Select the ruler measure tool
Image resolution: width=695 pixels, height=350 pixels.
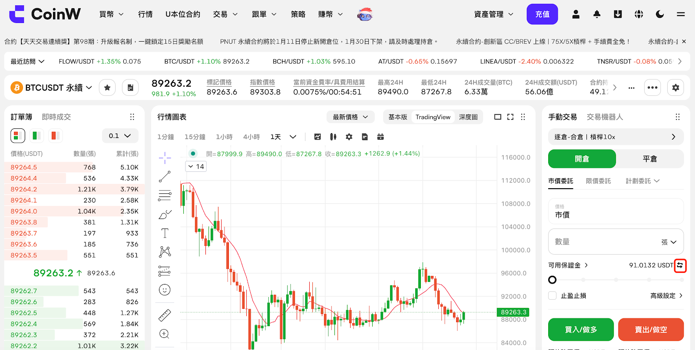(x=165, y=315)
